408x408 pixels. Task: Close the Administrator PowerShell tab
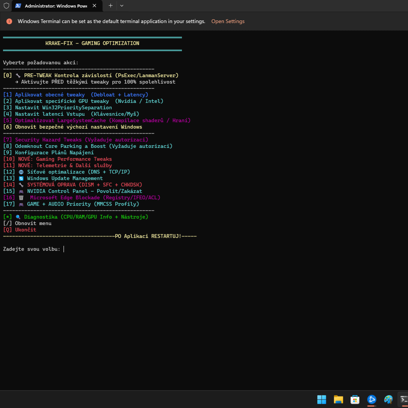[95, 6]
